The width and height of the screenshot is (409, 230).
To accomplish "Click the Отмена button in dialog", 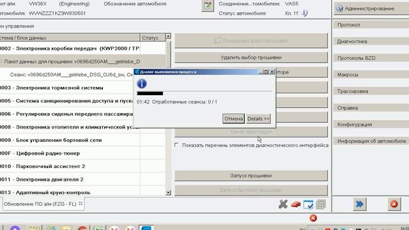I will pyautogui.click(x=233, y=119).
